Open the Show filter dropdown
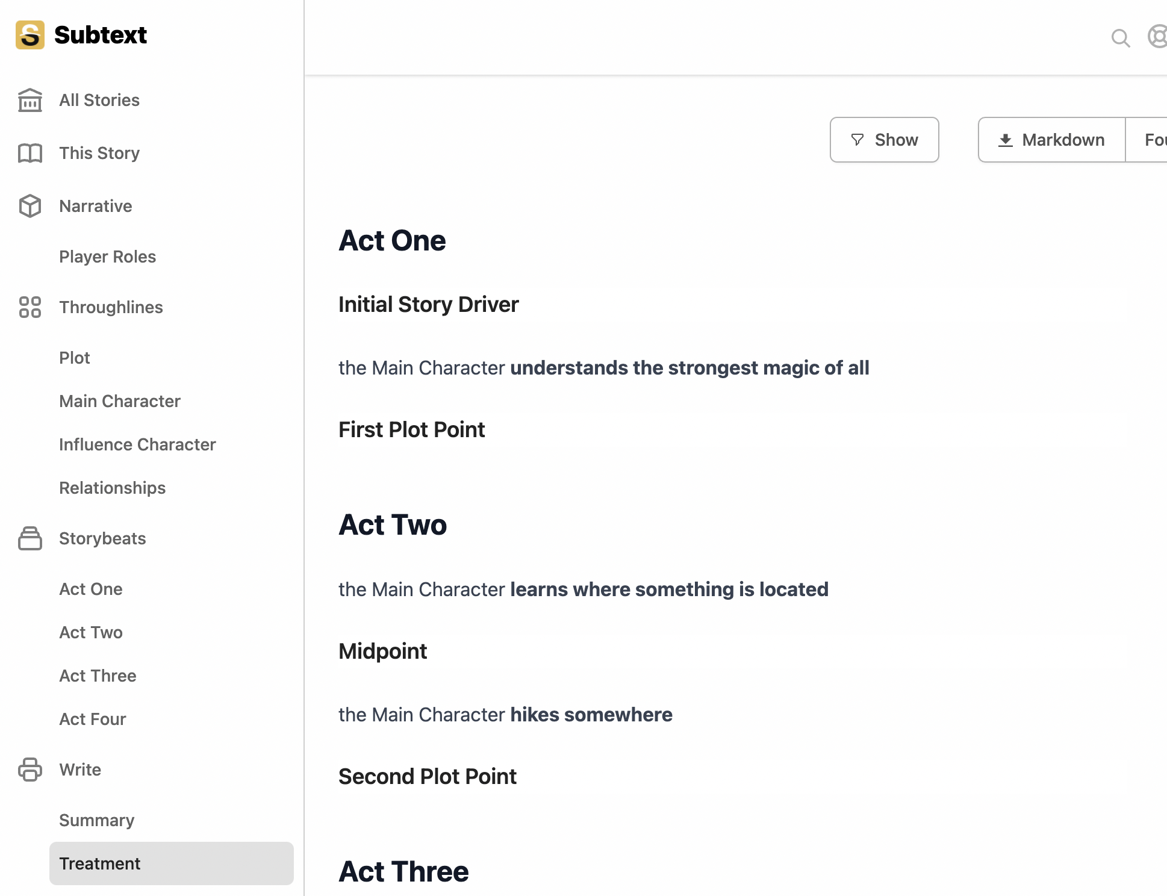 click(x=884, y=140)
